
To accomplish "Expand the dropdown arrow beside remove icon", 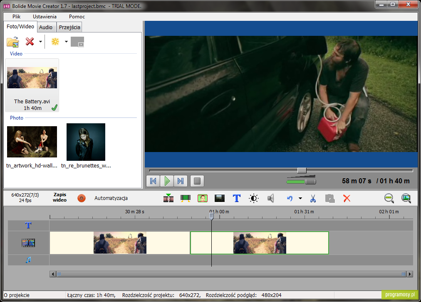I will [x=40, y=41].
